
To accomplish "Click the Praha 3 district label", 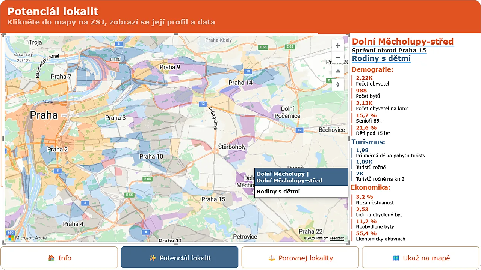I will click(115, 118).
